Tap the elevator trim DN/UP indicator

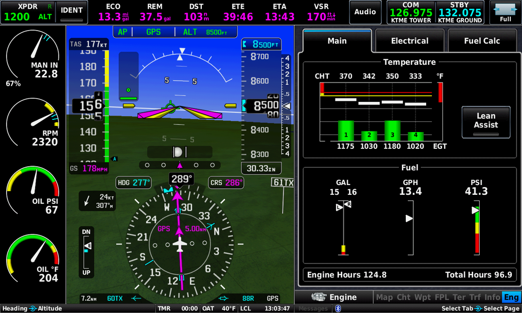(x=87, y=252)
